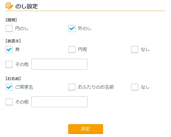
Task: Click the 【お名前】 section label
Action: 13,79
